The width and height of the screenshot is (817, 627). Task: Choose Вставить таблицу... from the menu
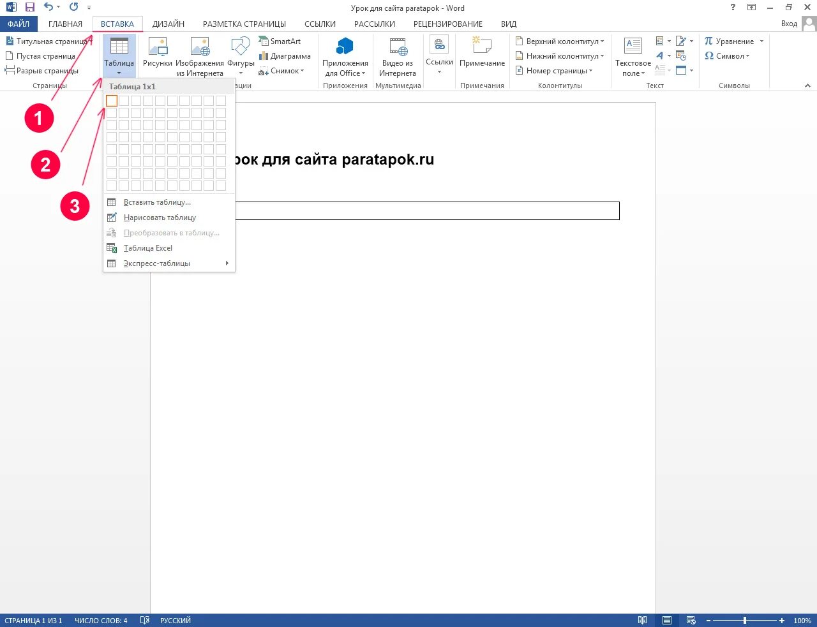point(169,202)
